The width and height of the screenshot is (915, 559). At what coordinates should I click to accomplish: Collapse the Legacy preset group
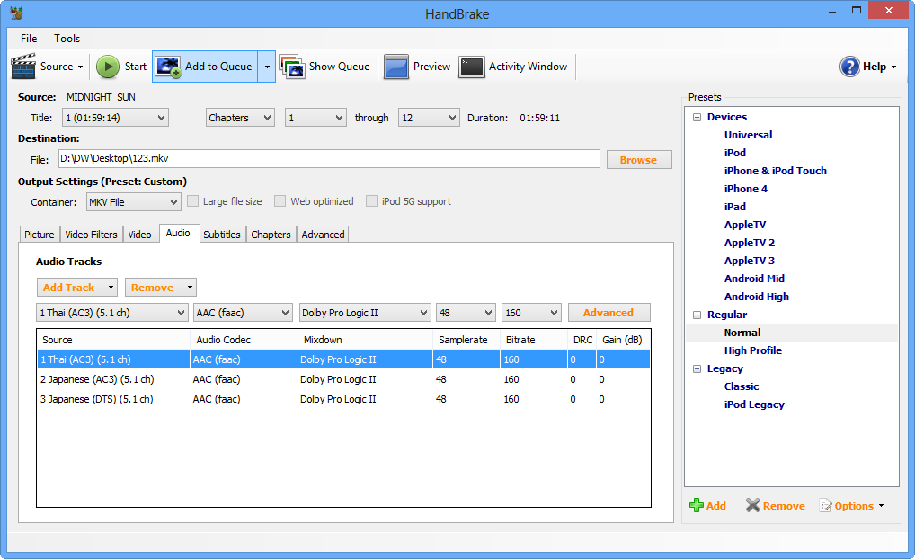click(697, 368)
